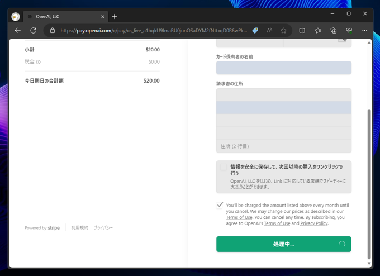The height and width of the screenshot is (276, 380).
Task: Open OpenAI's Terms of Use link
Action: [x=277, y=223]
